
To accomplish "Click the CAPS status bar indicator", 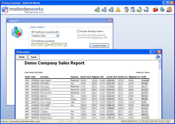I will pyautogui.click(x=61, y=121).
